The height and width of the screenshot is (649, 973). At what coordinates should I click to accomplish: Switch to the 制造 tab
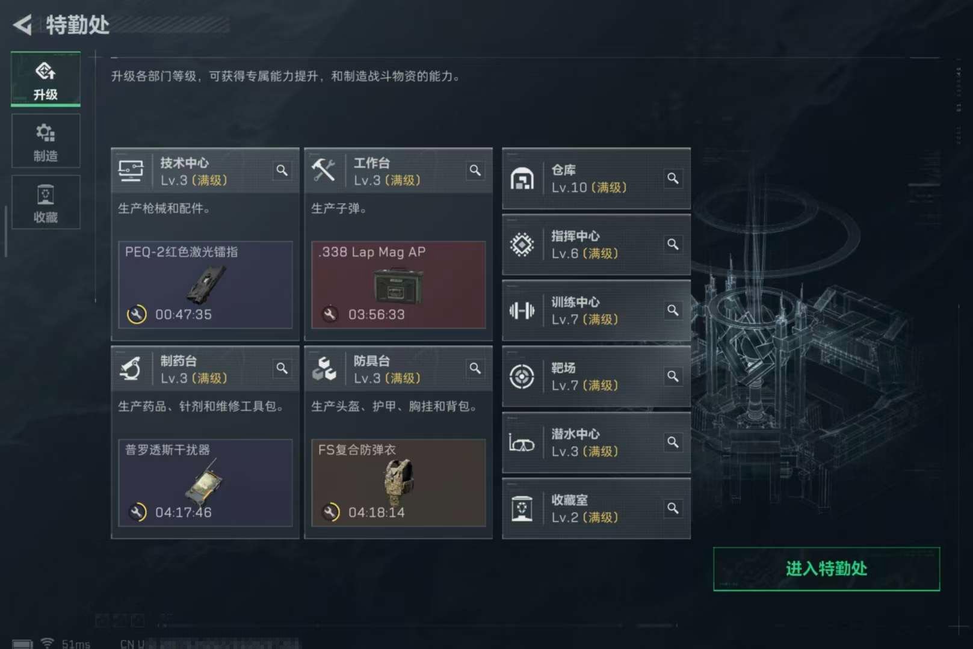tap(46, 141)
